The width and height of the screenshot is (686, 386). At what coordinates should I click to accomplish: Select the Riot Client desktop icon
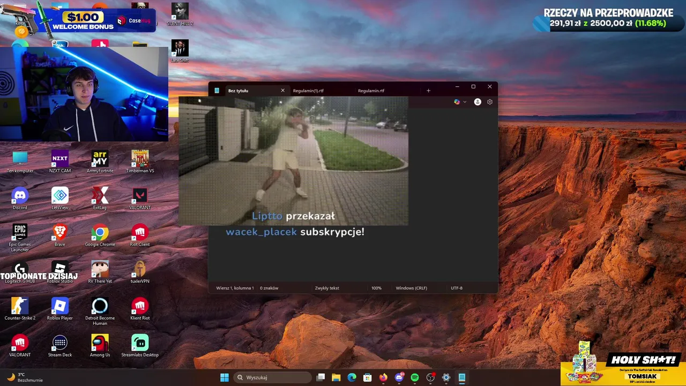tap(140, 235)
